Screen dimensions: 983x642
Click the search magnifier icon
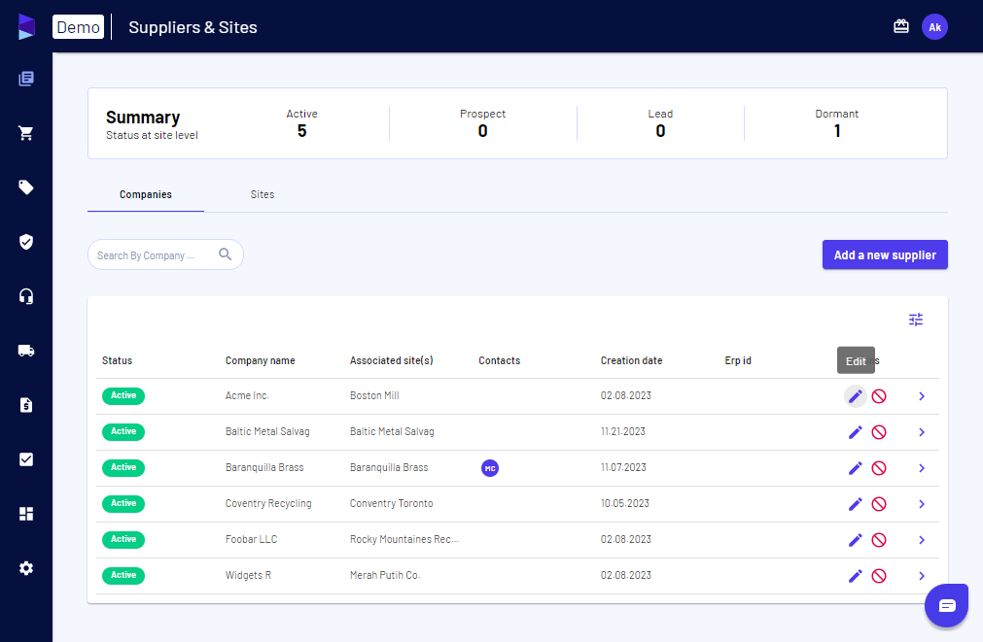[x=225, y=254]
